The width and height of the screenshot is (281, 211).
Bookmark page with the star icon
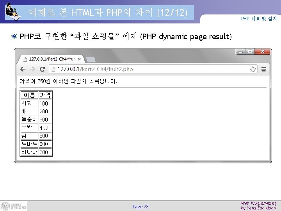253,69
